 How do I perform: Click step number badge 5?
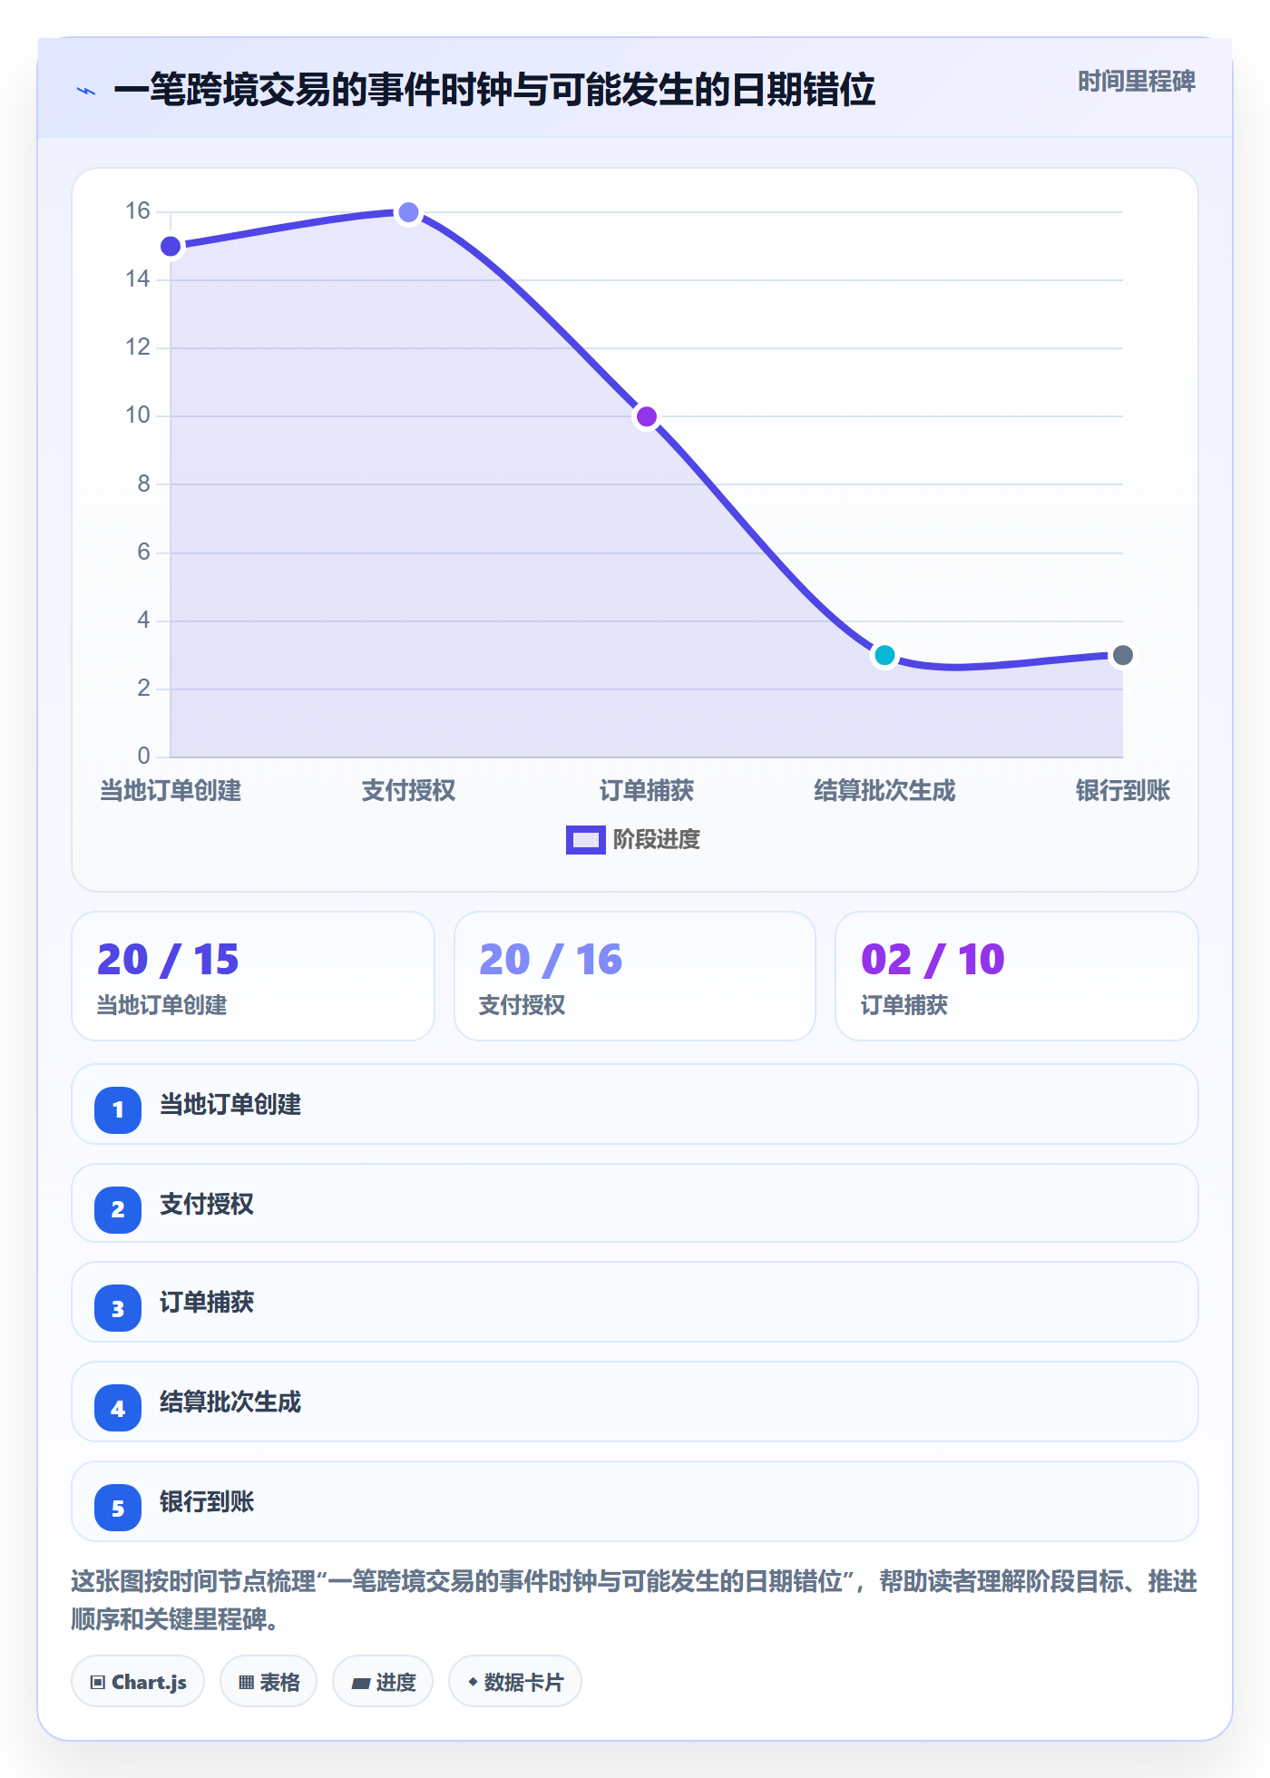(118, 1508)
